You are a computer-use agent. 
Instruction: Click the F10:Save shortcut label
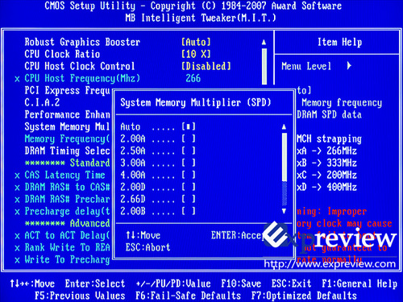241,283
